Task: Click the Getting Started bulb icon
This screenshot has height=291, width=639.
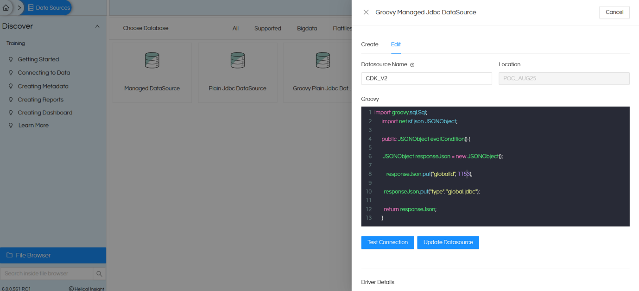Action: [11, 59]
